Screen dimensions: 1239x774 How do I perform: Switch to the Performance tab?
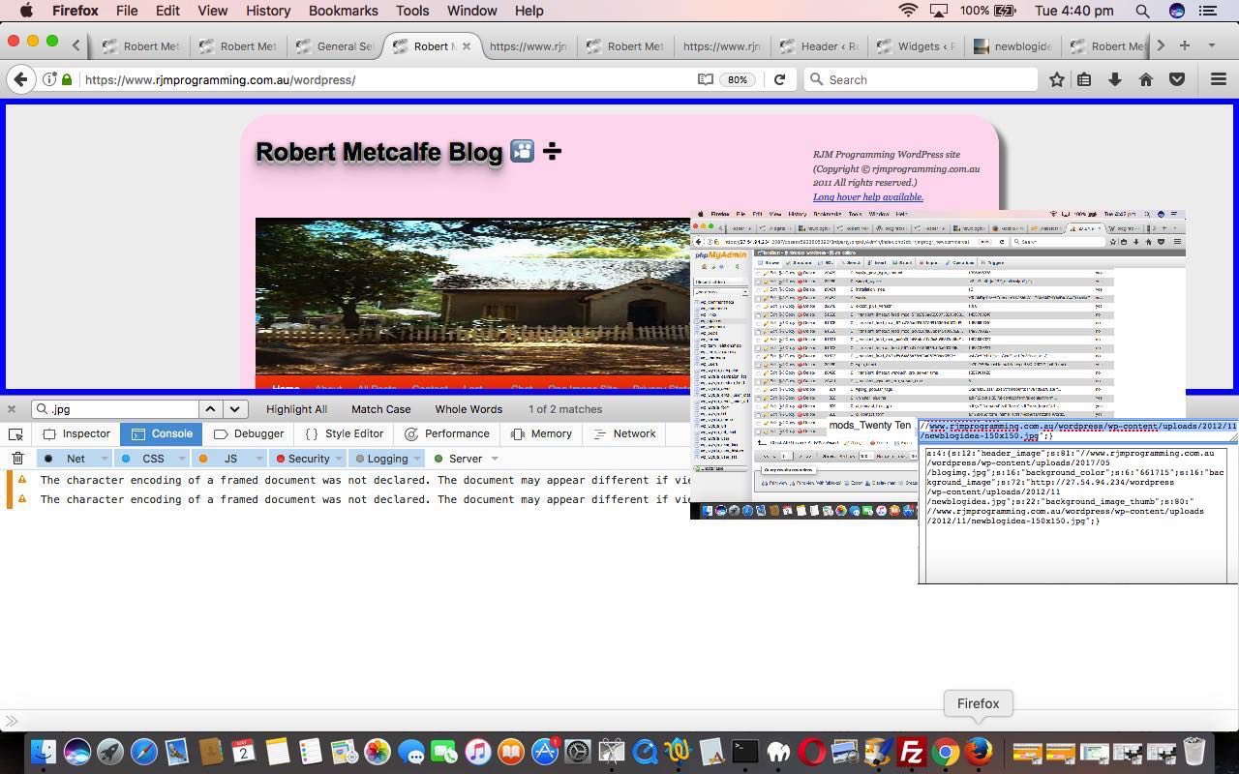[447, 434]
